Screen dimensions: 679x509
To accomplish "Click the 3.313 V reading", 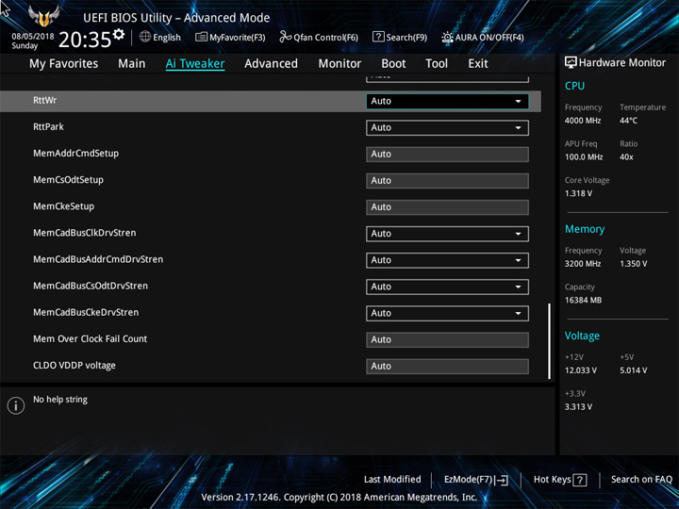I will tap(578, 407).
